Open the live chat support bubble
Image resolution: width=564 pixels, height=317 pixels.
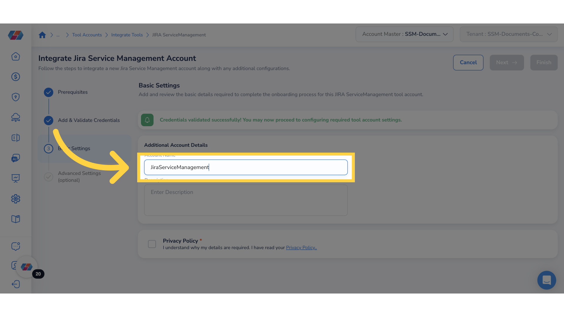(x=546, y=280)
